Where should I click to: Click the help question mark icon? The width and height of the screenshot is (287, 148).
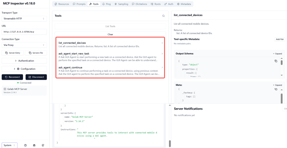click(x=26, y=145)
